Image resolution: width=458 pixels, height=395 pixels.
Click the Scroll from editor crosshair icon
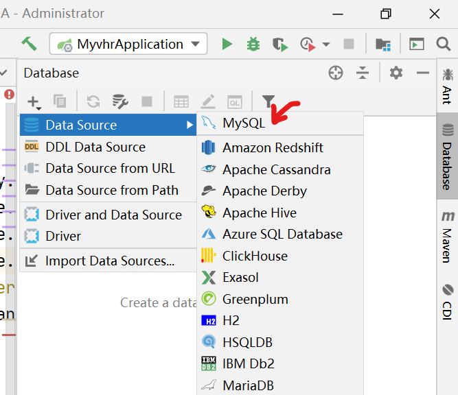336,73
